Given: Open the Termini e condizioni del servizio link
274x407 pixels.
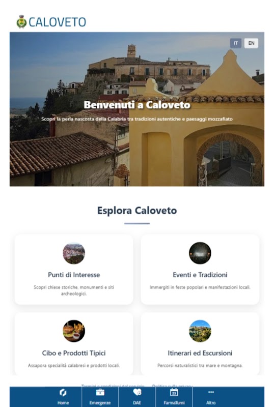Looking at the screenshot, I should point(113,386).
